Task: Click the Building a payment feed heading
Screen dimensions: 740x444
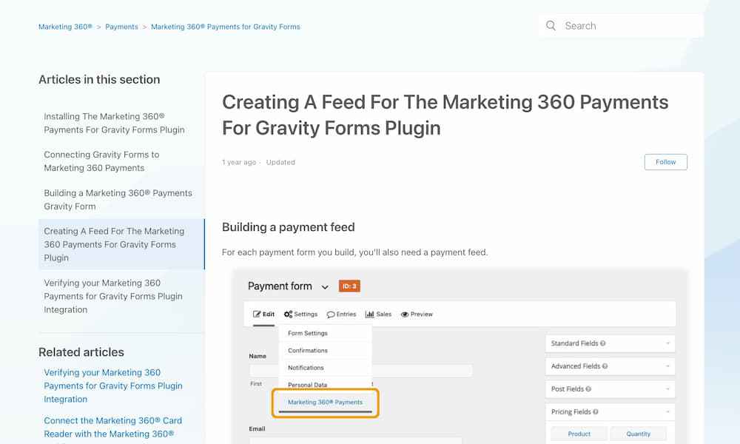Action: tap(289, 227)
